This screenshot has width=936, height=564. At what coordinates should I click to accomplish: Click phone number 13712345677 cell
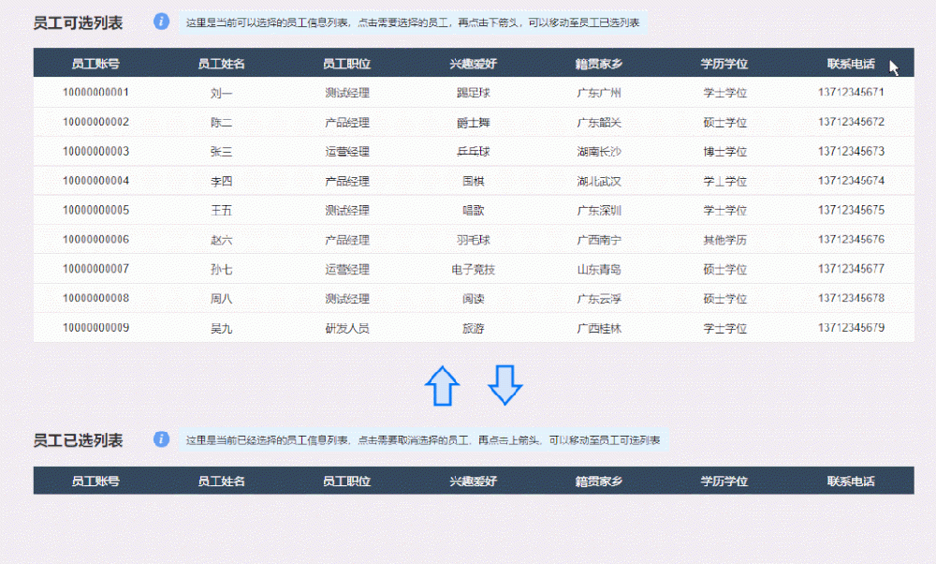tap(850, 269)
